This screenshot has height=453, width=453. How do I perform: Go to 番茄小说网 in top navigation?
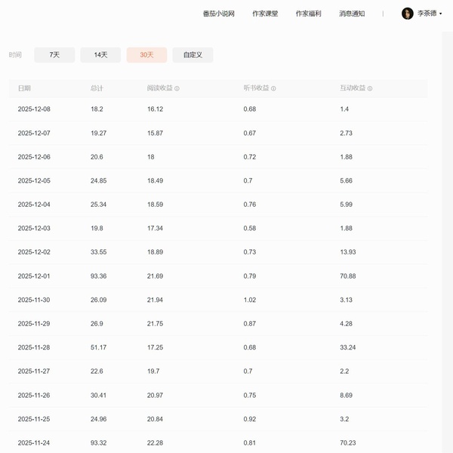coord(219,14)
